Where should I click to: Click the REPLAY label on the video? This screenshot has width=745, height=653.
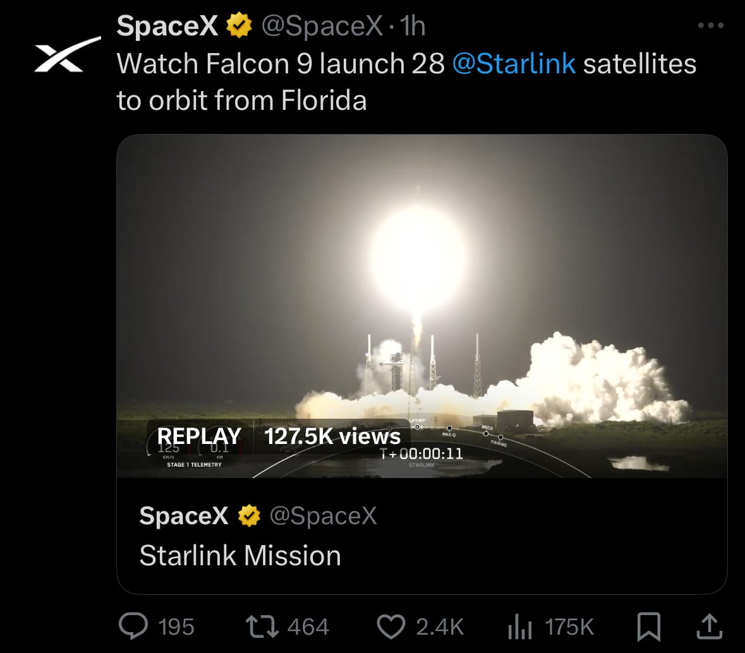(x=199, y=436)
